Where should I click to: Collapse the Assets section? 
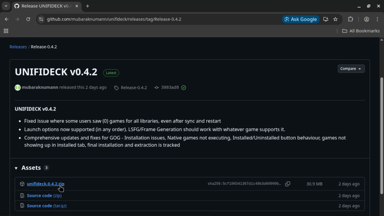(16, 168)
